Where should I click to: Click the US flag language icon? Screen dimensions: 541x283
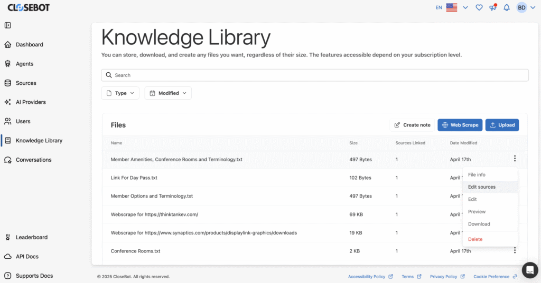coord(452,7)
